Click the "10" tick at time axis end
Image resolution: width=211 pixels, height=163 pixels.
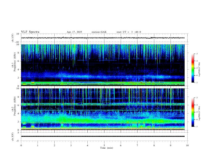click(187, 145)
